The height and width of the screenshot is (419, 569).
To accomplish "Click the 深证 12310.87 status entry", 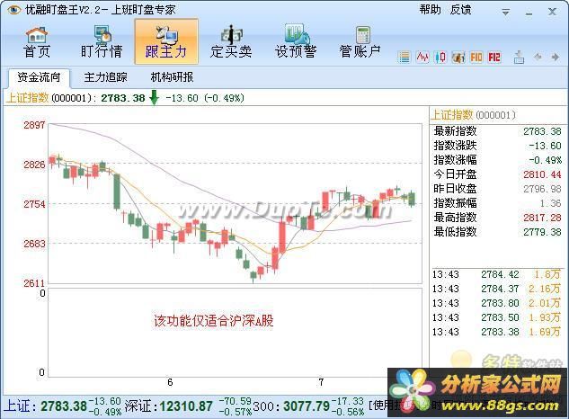I will 189,406.
